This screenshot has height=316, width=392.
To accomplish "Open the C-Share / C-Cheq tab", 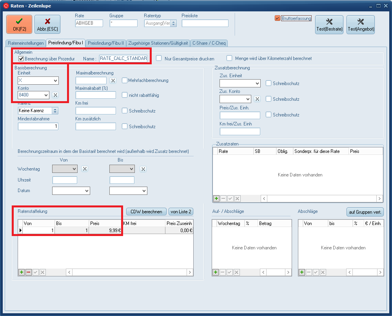I will (x=209, y=43).
